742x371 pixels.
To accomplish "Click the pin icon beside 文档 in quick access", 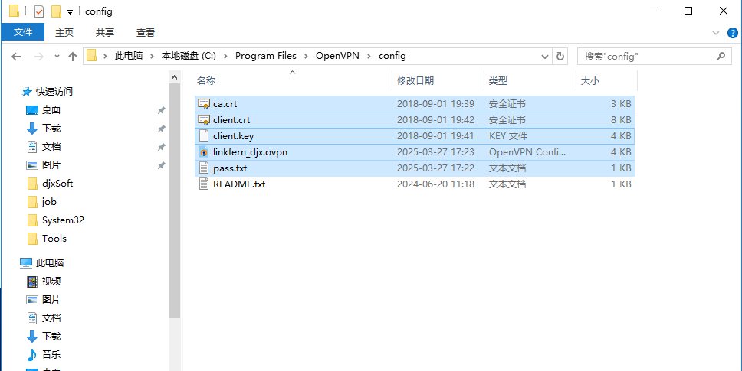I will tap(162, 148).
